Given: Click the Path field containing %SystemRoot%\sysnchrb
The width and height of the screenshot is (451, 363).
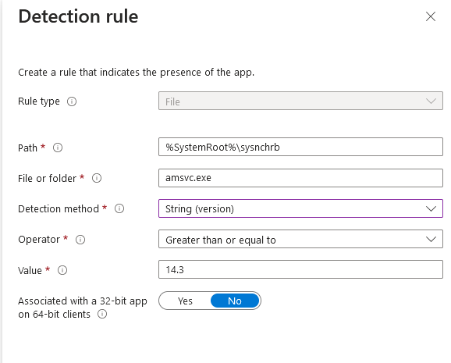Looking at the screenshot, I should tap(300, 147).
